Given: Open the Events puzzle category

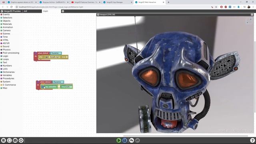Looking at the screenshot, I should coord(6,14).
